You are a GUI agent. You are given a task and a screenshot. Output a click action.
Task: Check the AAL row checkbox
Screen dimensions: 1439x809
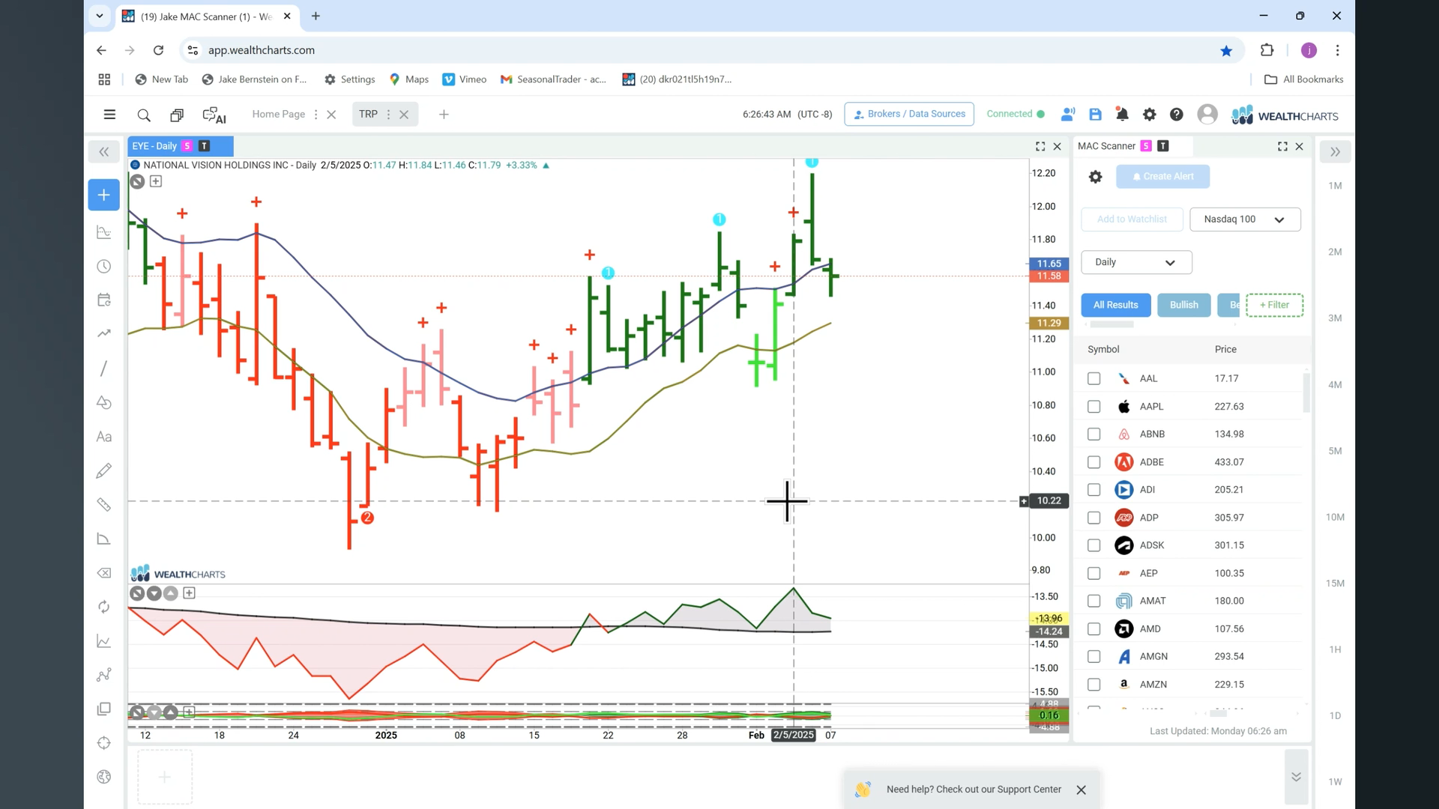click(1093, 379)
